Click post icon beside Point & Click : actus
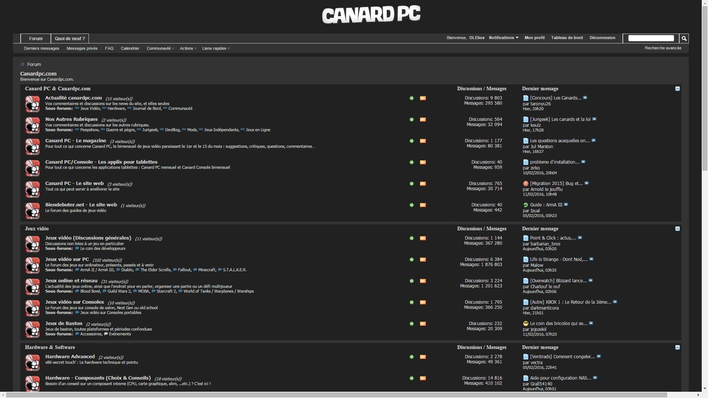The image size is (708, 398). click(x=526, y=238)
